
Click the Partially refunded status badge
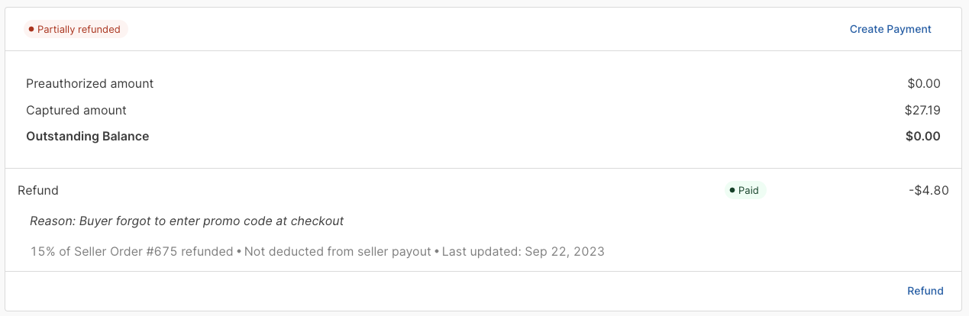[x=74, y=29]
